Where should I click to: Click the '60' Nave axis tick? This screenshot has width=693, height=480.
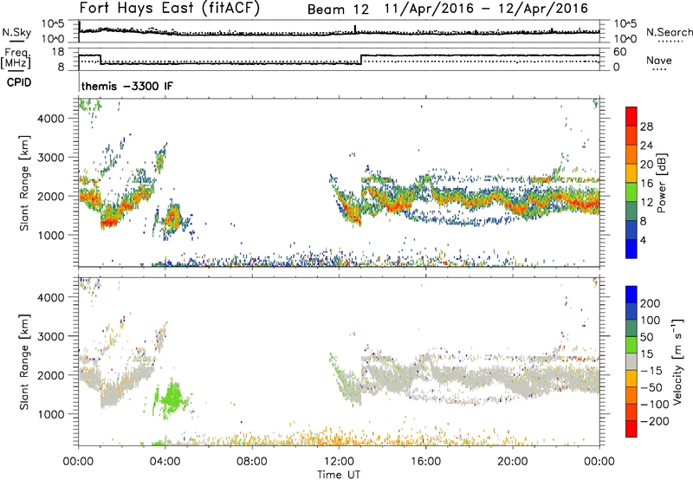pos(620,52)
